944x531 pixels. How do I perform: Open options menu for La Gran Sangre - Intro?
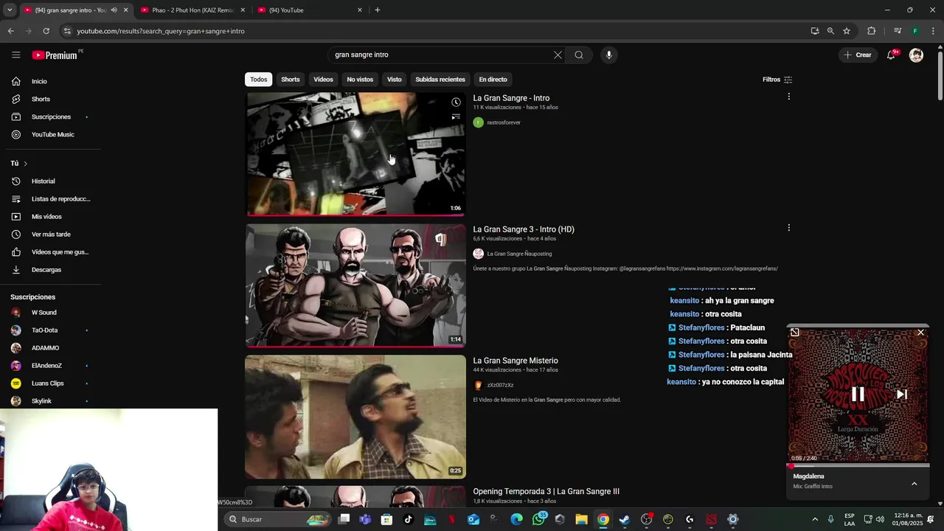(788, 97)
